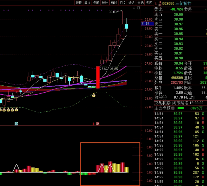
Task: Click the 总量 496509 value
Action: coord(177,78)
